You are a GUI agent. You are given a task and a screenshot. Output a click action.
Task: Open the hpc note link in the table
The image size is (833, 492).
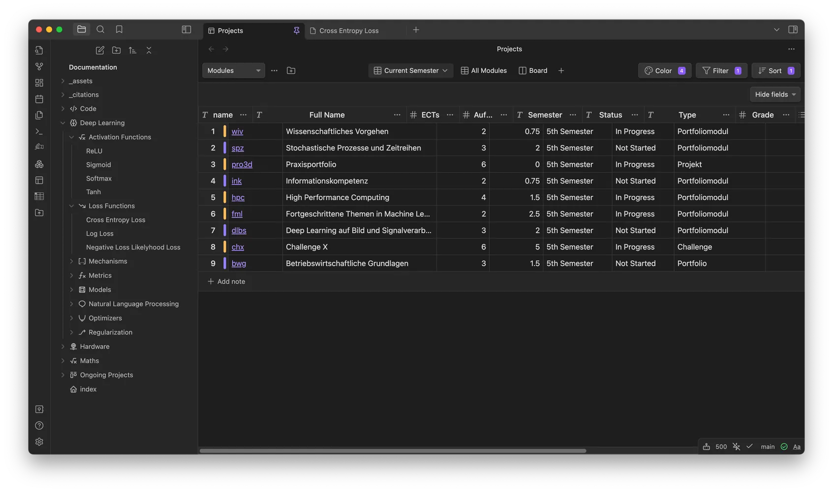tap(238, 197)
